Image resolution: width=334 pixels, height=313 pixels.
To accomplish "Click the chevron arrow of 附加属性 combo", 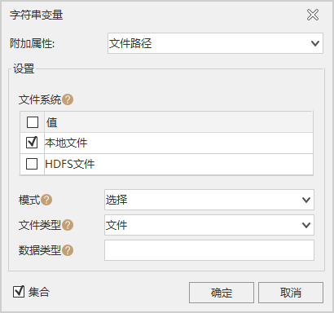I will pyautogui.click(x=315, y=43).
